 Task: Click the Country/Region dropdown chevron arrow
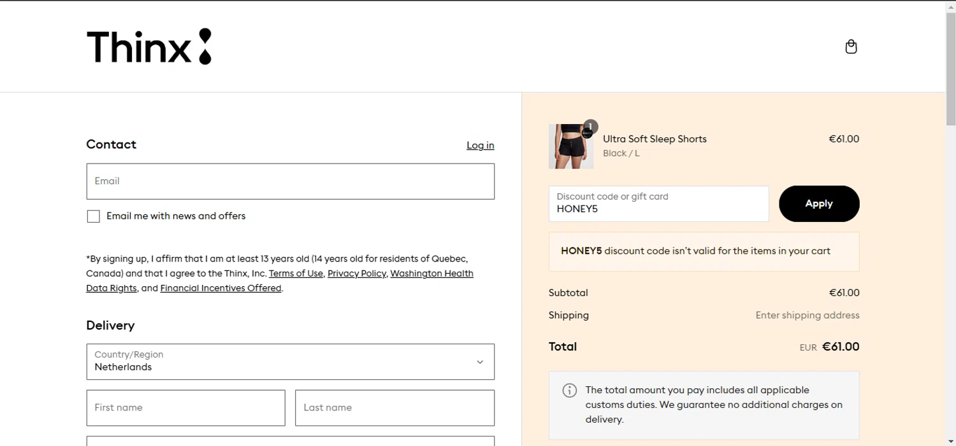[480, 362]
